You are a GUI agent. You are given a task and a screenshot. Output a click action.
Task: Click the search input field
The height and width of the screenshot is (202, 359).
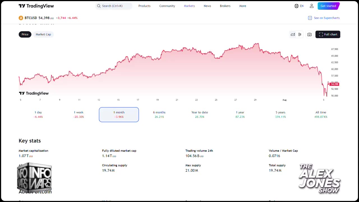coord(114,6)
